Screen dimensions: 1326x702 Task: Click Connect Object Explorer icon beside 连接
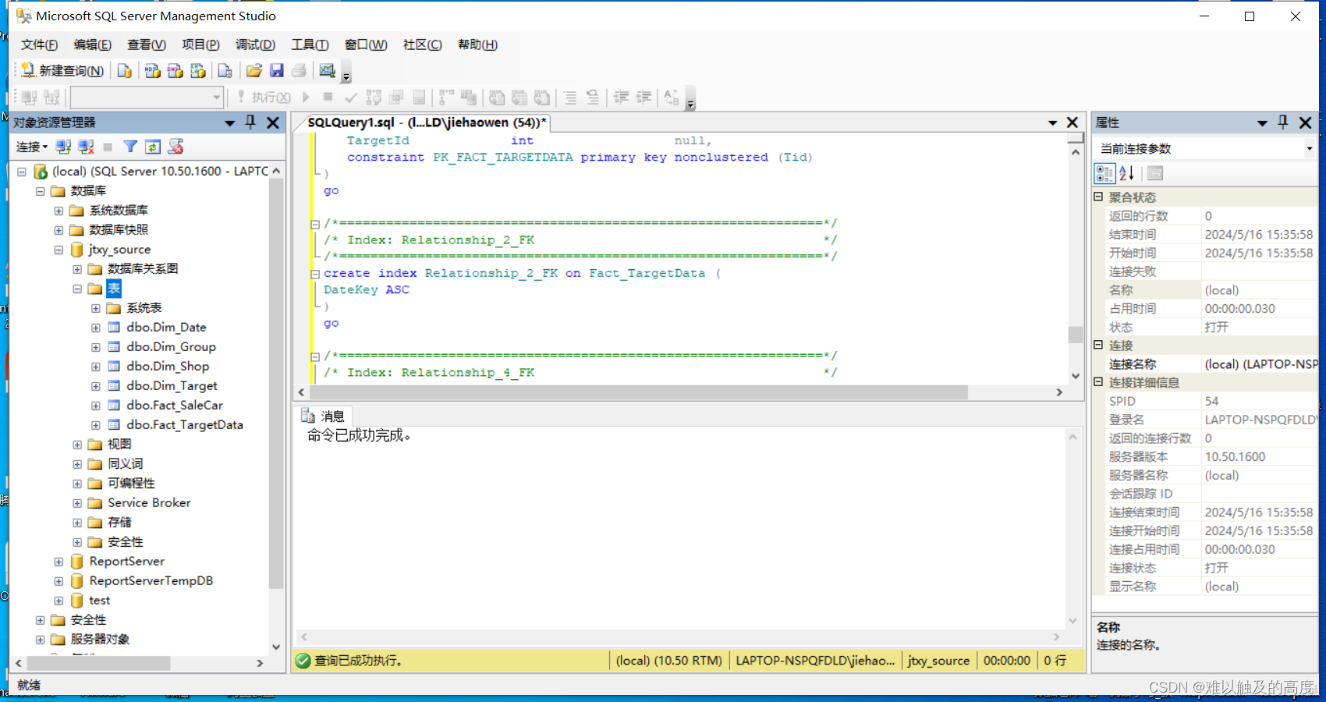point(64,147)
